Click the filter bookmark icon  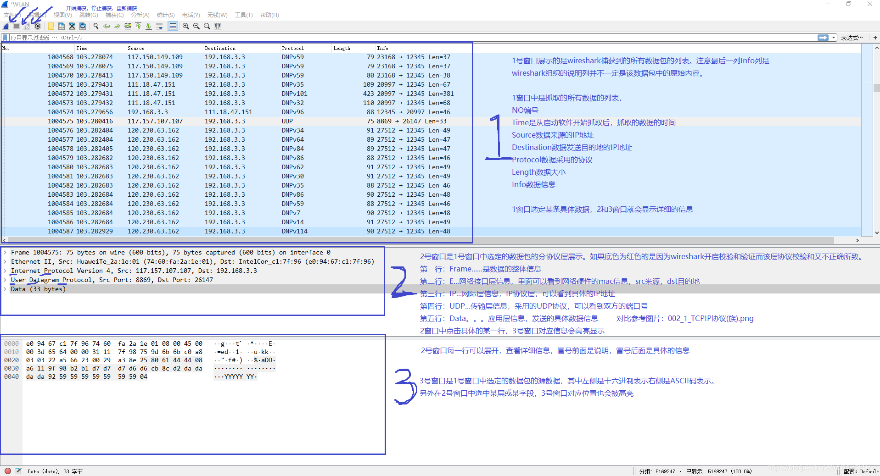(5, 38)
